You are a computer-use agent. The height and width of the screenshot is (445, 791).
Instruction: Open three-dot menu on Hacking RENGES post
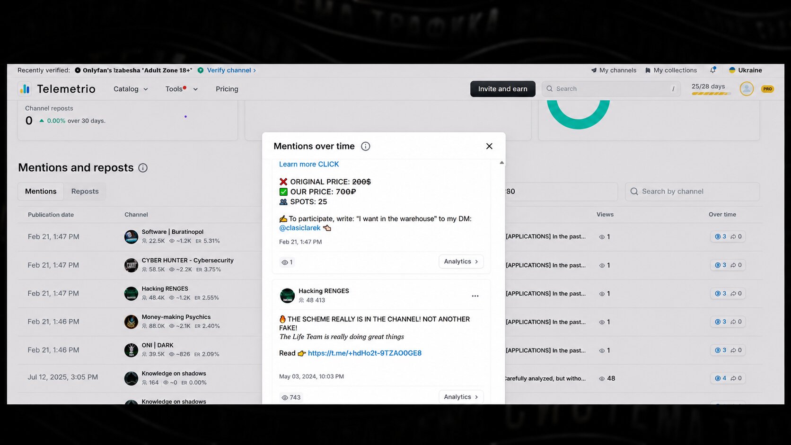(x=475, y=296)
